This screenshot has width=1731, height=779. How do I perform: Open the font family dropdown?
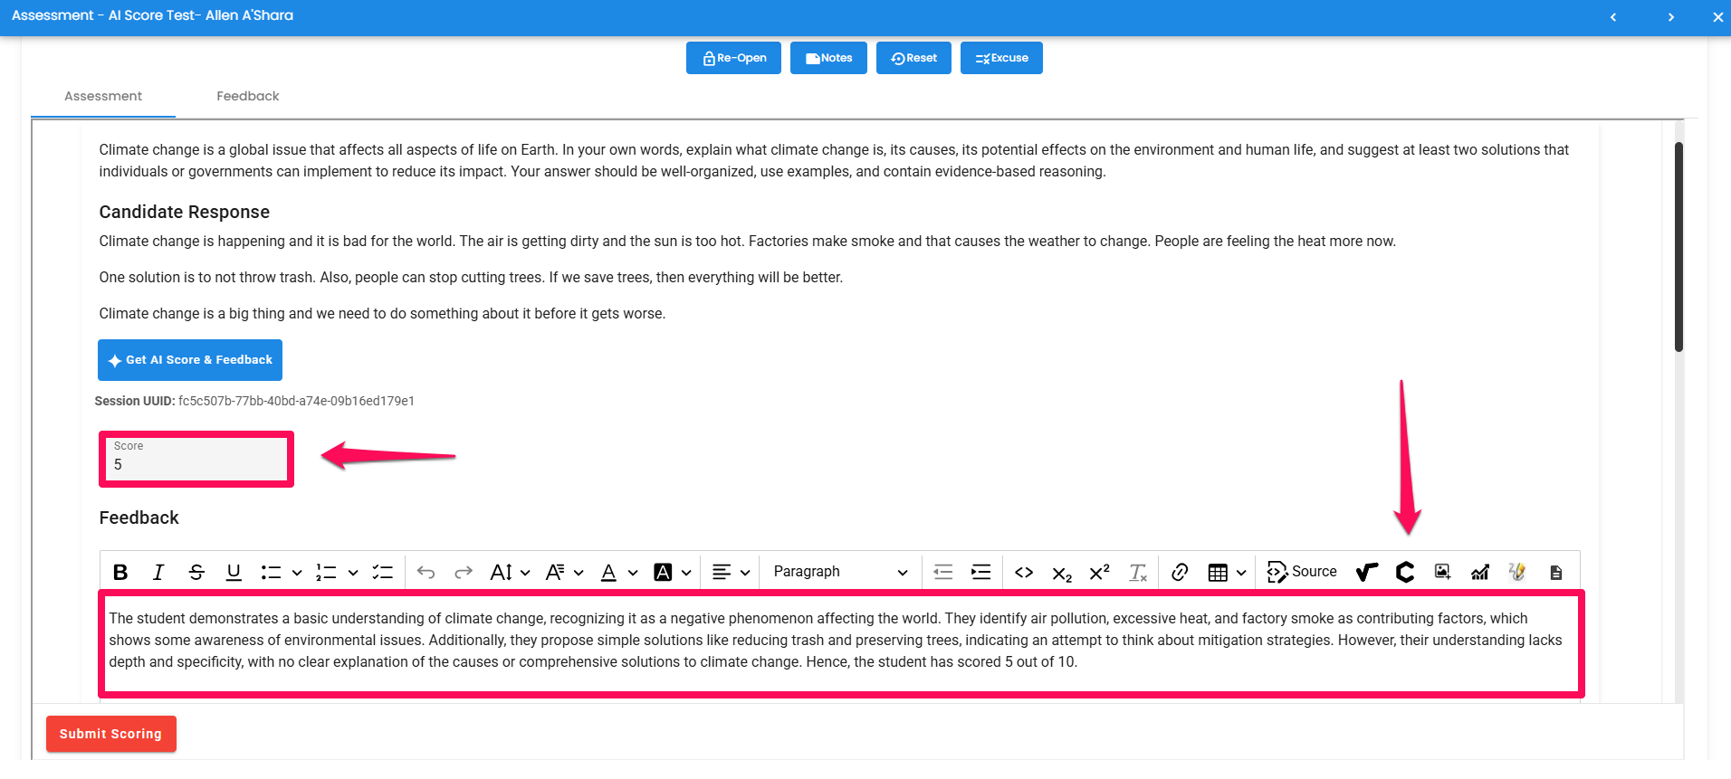click(565, 572)
